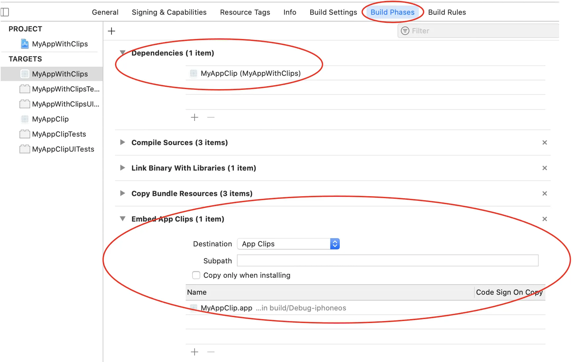
Task: Remove embedded app clip with minus
Action: (x=211, y=352)
